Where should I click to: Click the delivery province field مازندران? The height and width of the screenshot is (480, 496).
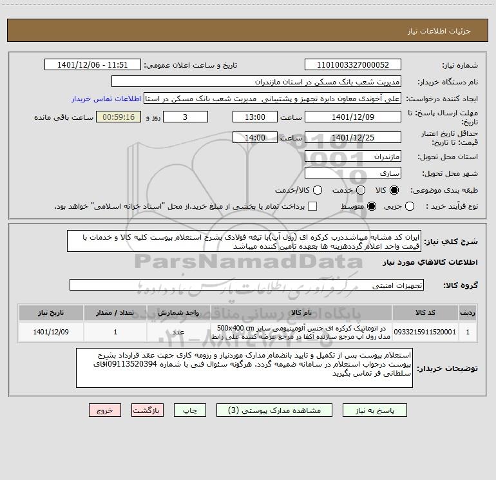[x=353, y=157]
